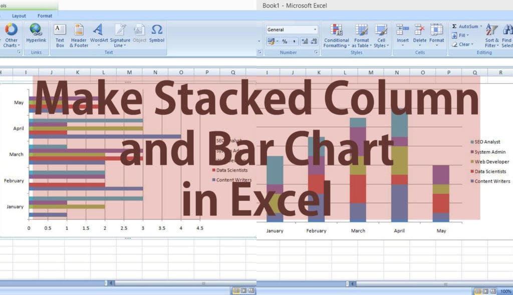Click the Clear button
Viewport: 513px width, 295px height.
(x=462, y=44)
